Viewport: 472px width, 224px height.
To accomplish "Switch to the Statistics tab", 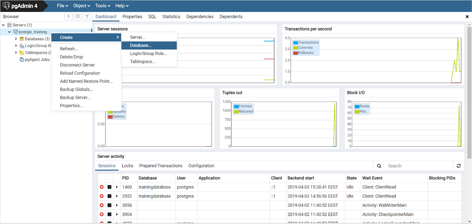I will (171, 17).
